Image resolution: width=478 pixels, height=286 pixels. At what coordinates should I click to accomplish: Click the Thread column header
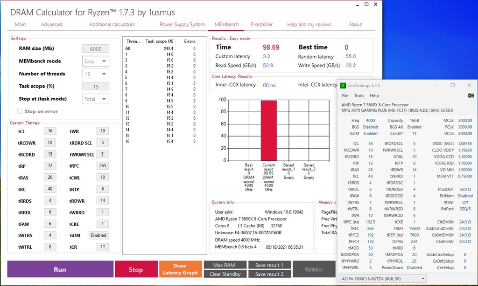[133, 41]
